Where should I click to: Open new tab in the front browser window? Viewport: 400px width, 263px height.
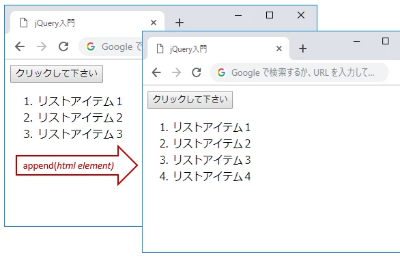(302, 49)
